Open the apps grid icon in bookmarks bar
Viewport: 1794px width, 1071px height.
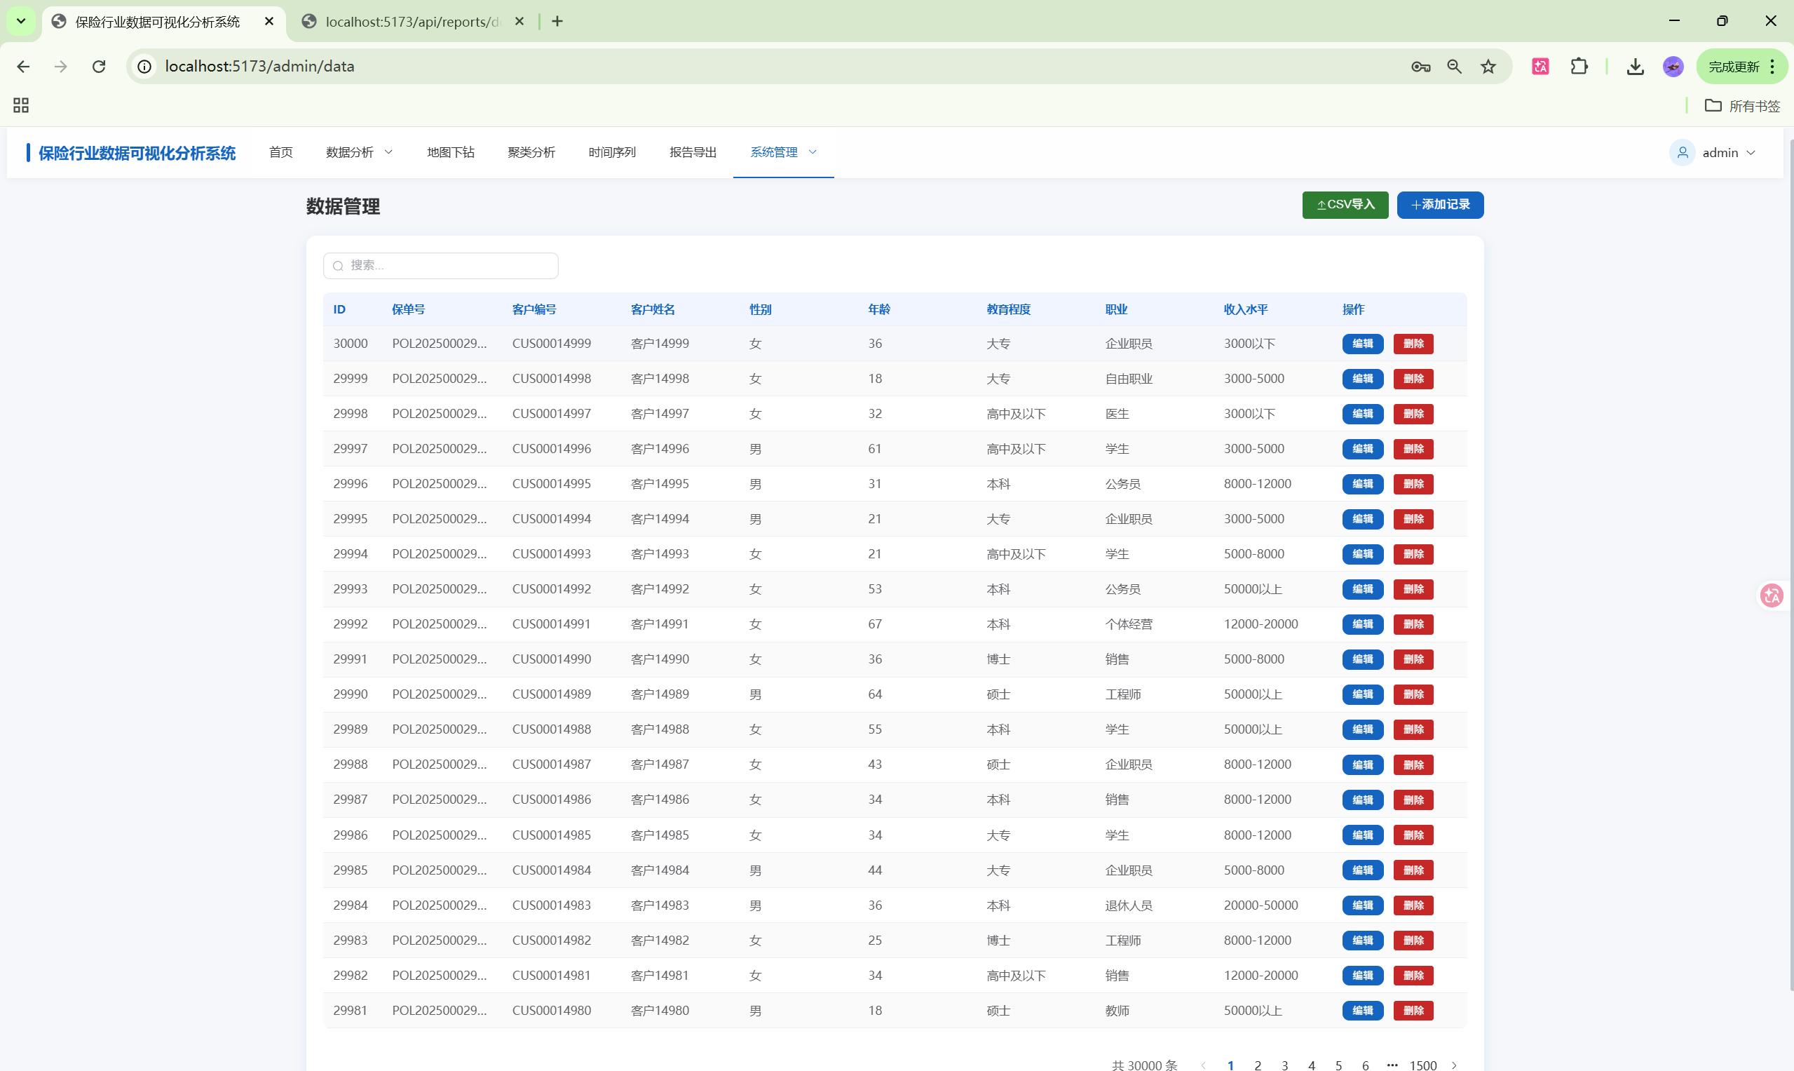[21, 105]
